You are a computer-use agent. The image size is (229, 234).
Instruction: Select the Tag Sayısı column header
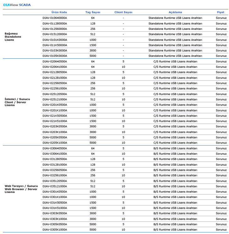click(x=93, y=12)
